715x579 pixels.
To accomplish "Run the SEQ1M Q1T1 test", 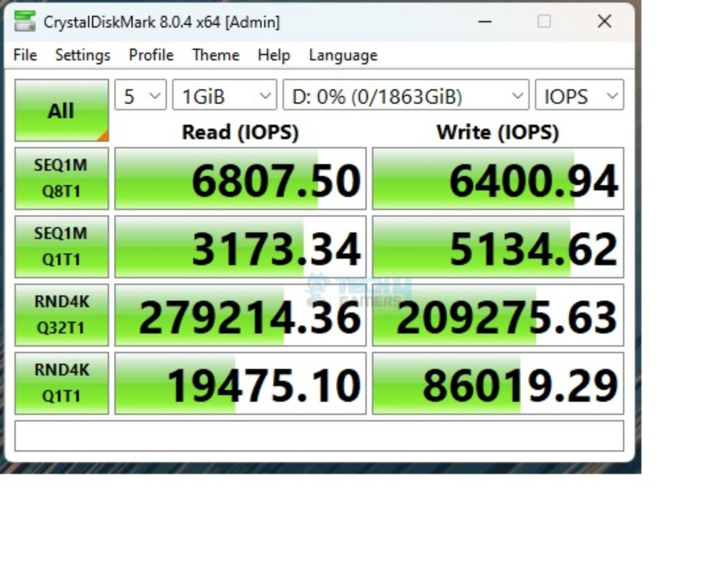I will click(61, 247).
